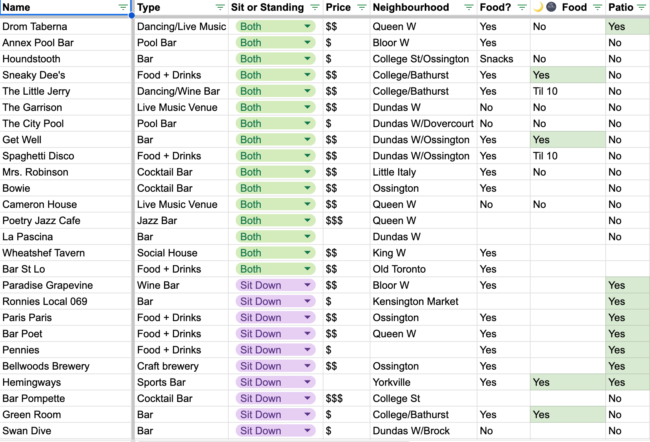The image size is (650, 442).
Task: Open Neighbourhood column filter icon
Action: coord(469,7)
